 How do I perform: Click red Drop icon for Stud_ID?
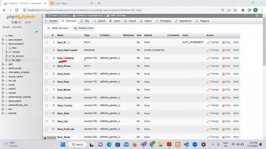(224, 42)
